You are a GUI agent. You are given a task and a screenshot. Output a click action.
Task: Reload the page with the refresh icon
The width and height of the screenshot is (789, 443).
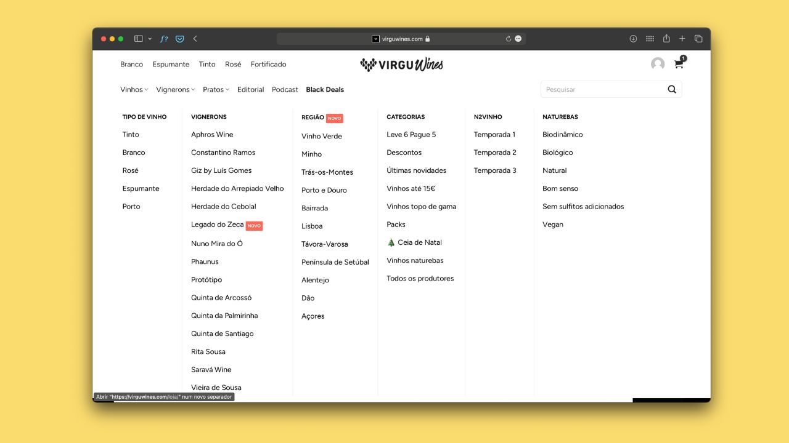(509, 39)
